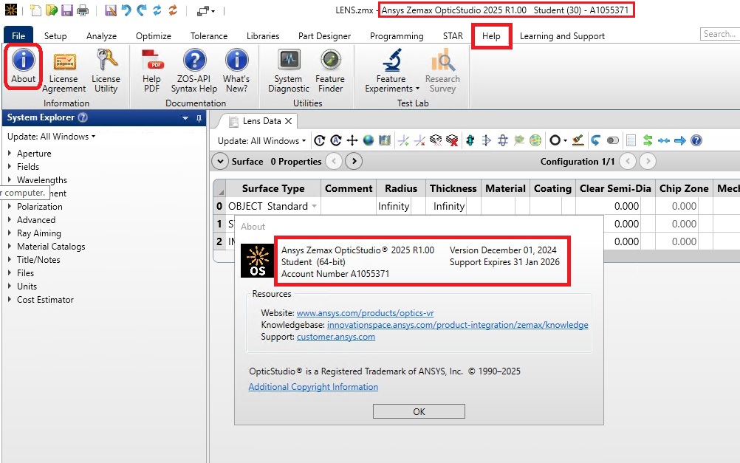Click the blue right arrow icon
Image resolution: width=740 pixels, height=463 pixels.
(680, 140)
